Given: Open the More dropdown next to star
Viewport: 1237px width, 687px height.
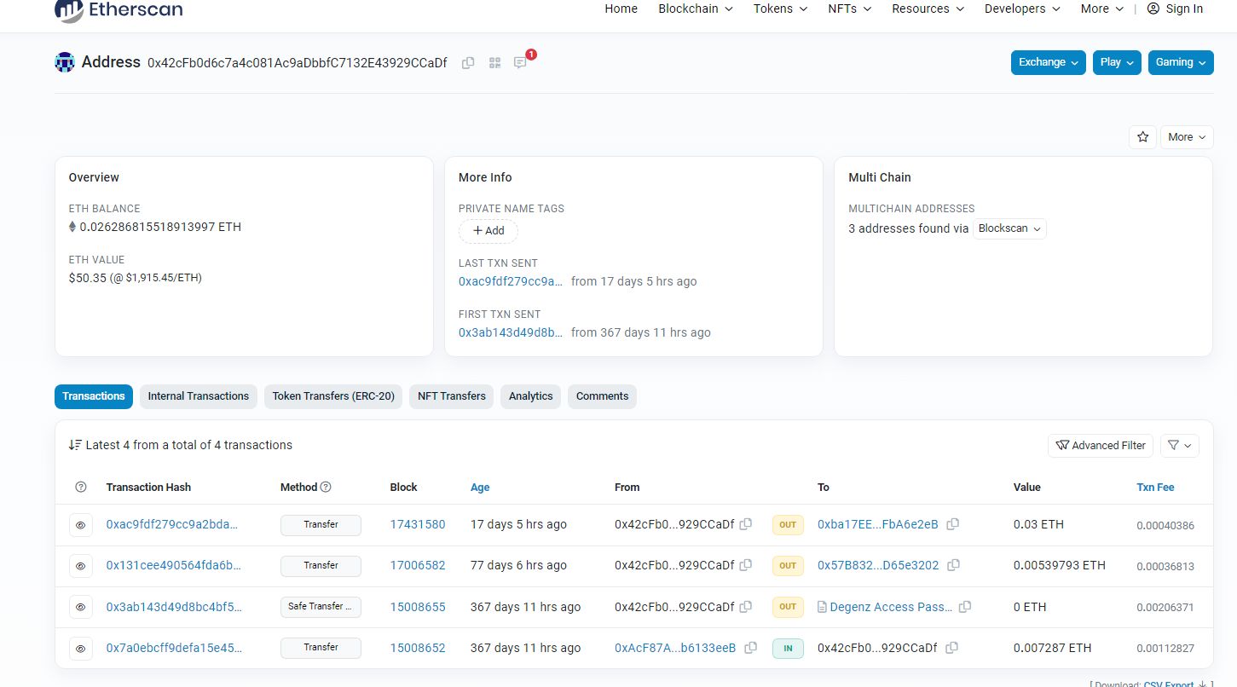Looking at the screenshot, I should (x=1187, y=137).
